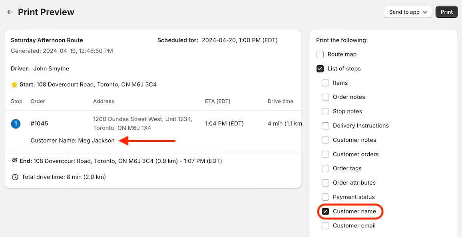
Task: Click the 1200 Dundas Street West address
Action: (x=143, y=124)
